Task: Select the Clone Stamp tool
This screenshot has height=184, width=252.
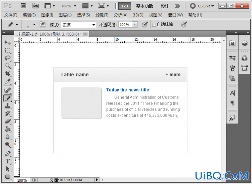Action: [x=7, y=106]
